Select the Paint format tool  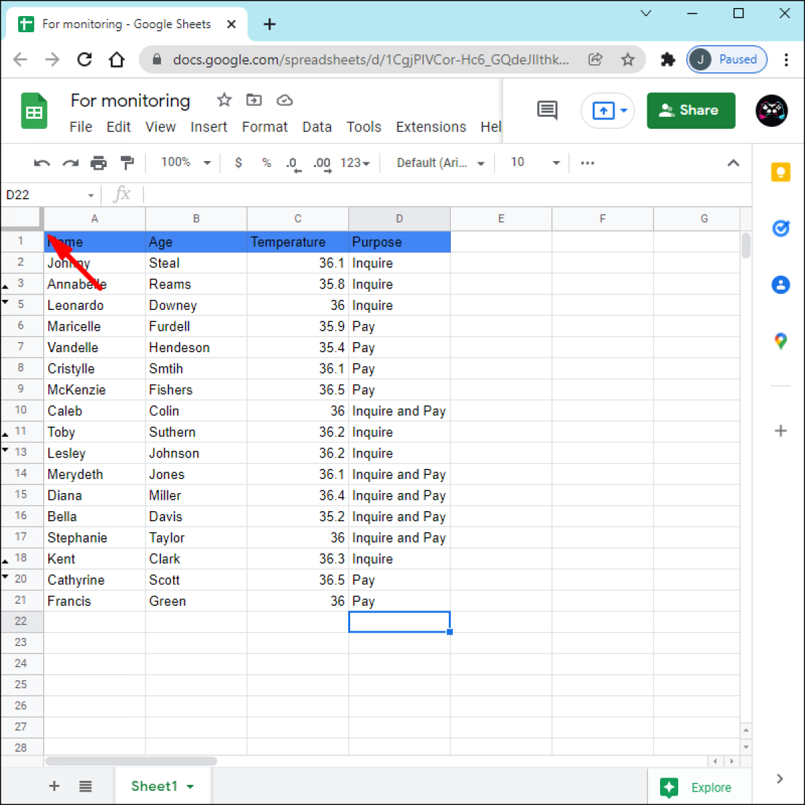point(127,162)
